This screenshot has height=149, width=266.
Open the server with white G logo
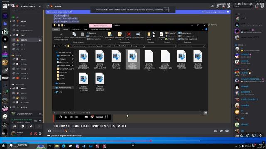pos(5,39)
